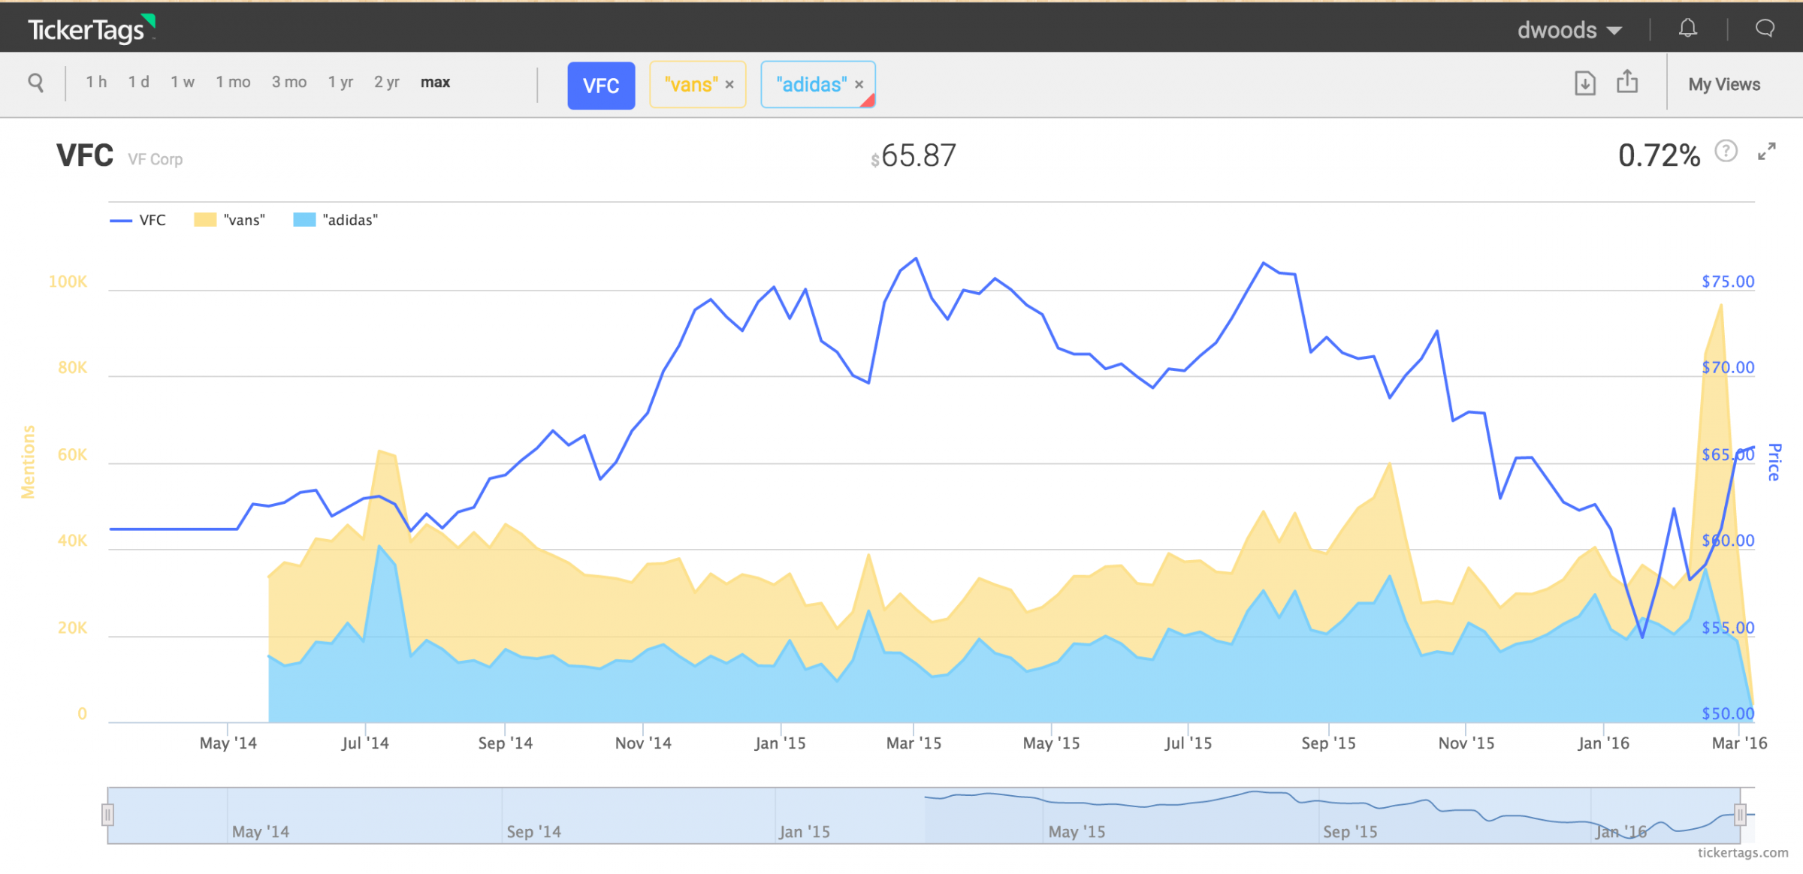This screenshot has height=874, width=1803.
Task: Select the 3 mo time range
Action: 289,82
